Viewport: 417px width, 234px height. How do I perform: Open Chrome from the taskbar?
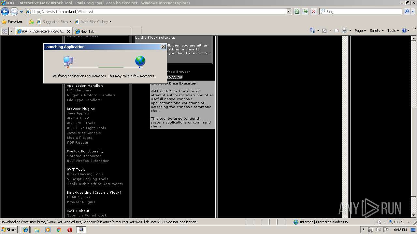click(59, 230)
